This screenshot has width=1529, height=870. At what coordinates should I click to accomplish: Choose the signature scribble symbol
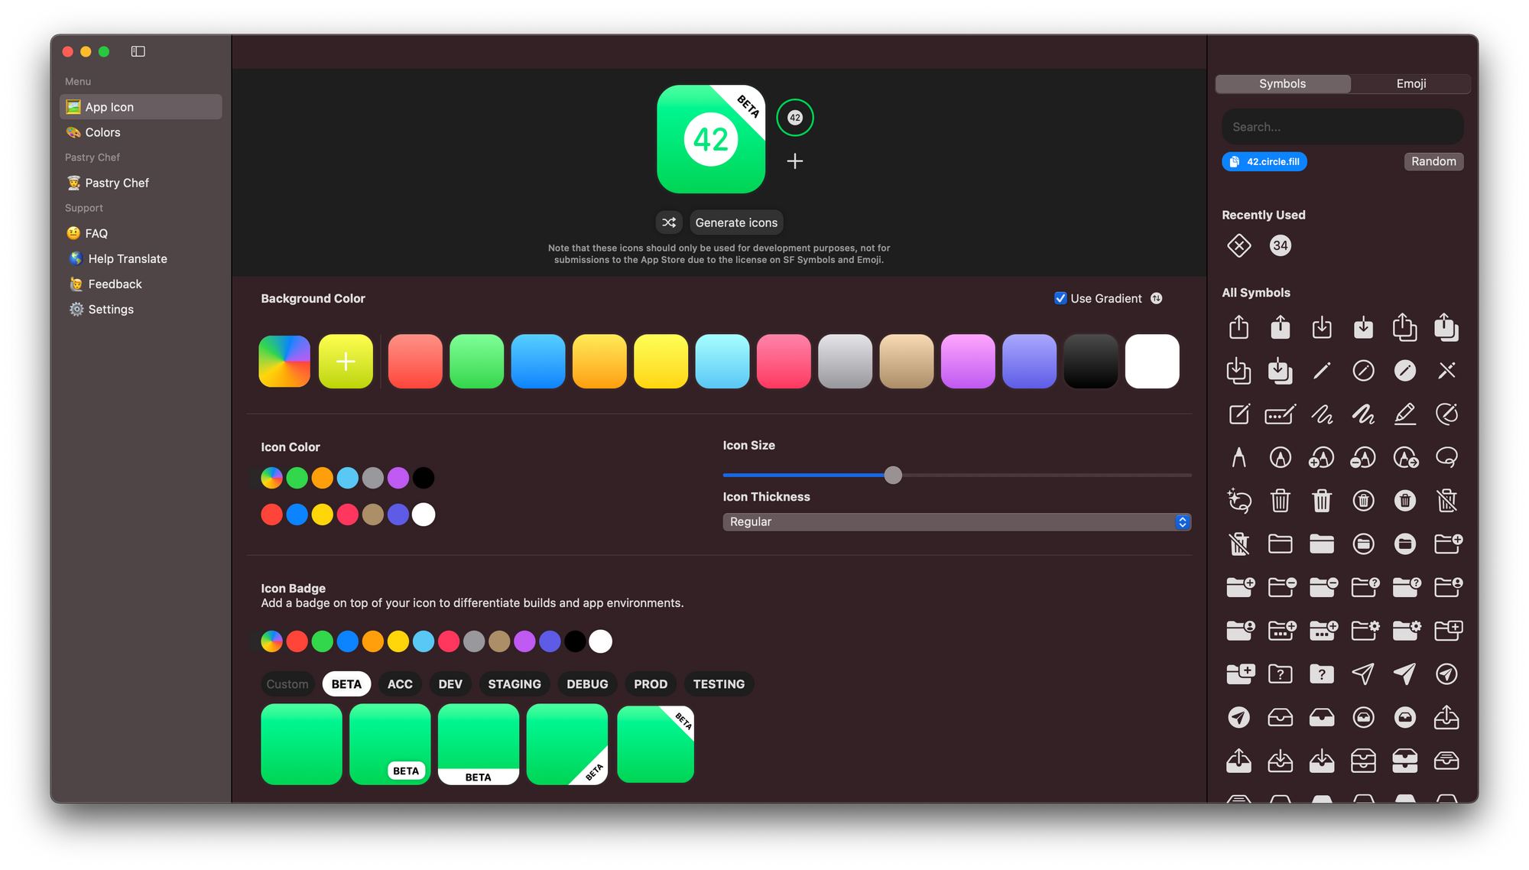click(1322, 414)
